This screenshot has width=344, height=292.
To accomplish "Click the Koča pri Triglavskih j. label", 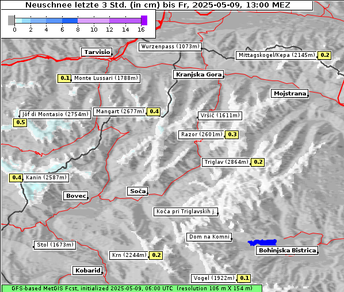I will pos(186,212).
